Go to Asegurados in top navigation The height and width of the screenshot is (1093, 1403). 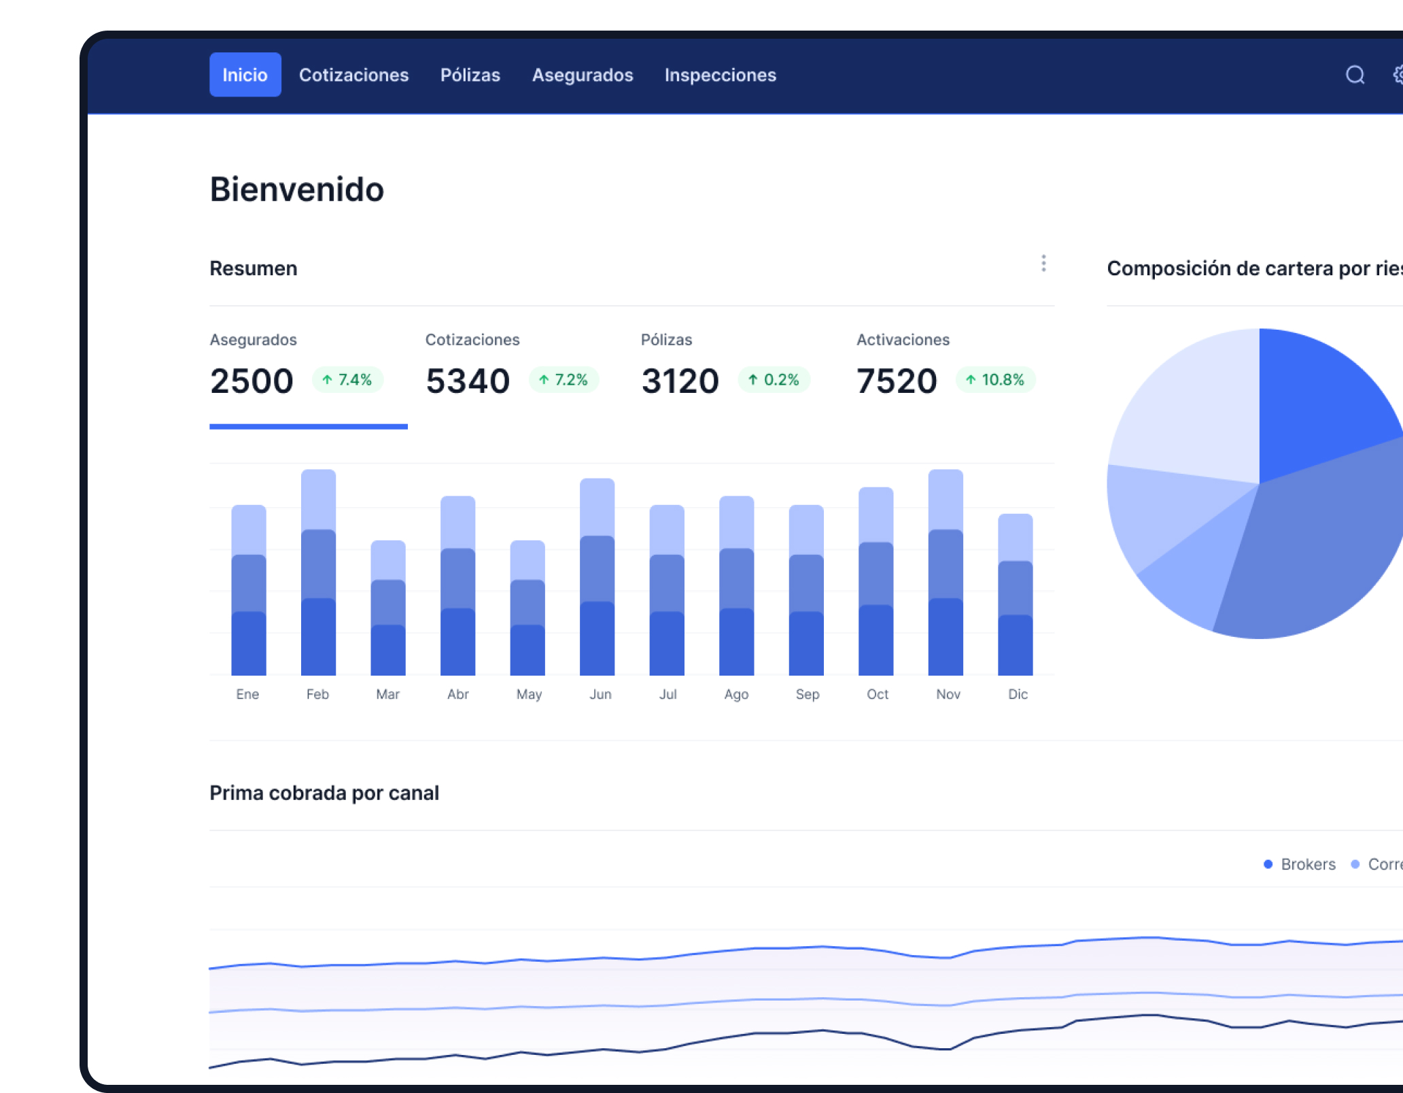click(x=582, y=75)
